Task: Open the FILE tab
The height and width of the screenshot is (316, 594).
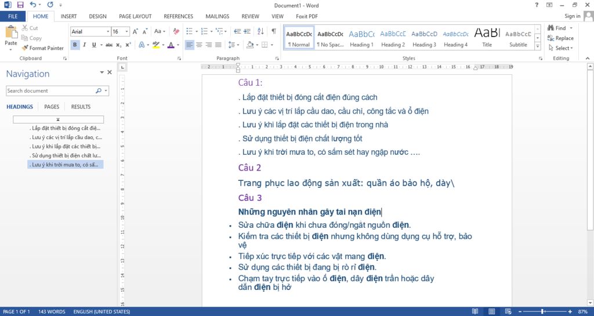Action: [13, 16]
